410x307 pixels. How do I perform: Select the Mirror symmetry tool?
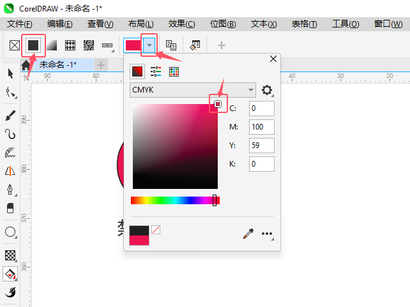(x=10, y=171)
